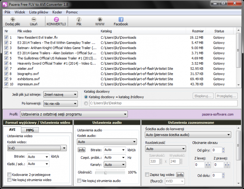Image resolution: width=244 pixels, height=189 pixels.
Task: Click the Katalog column header
Action: tap(142, 31)
